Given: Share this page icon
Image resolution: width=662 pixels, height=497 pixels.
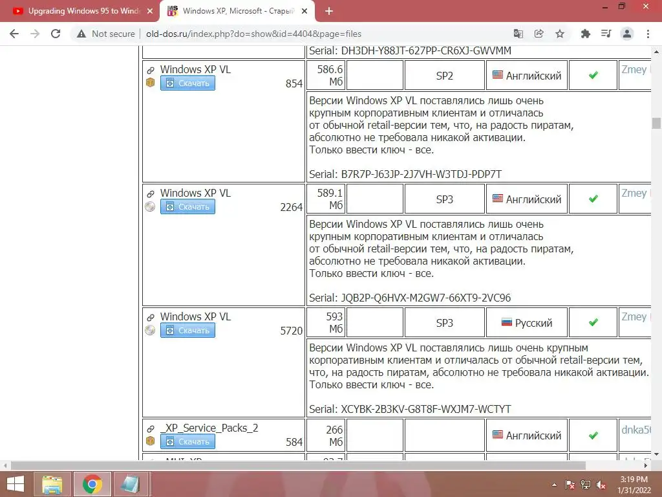Looking at the screenshot, I should 539,34.
